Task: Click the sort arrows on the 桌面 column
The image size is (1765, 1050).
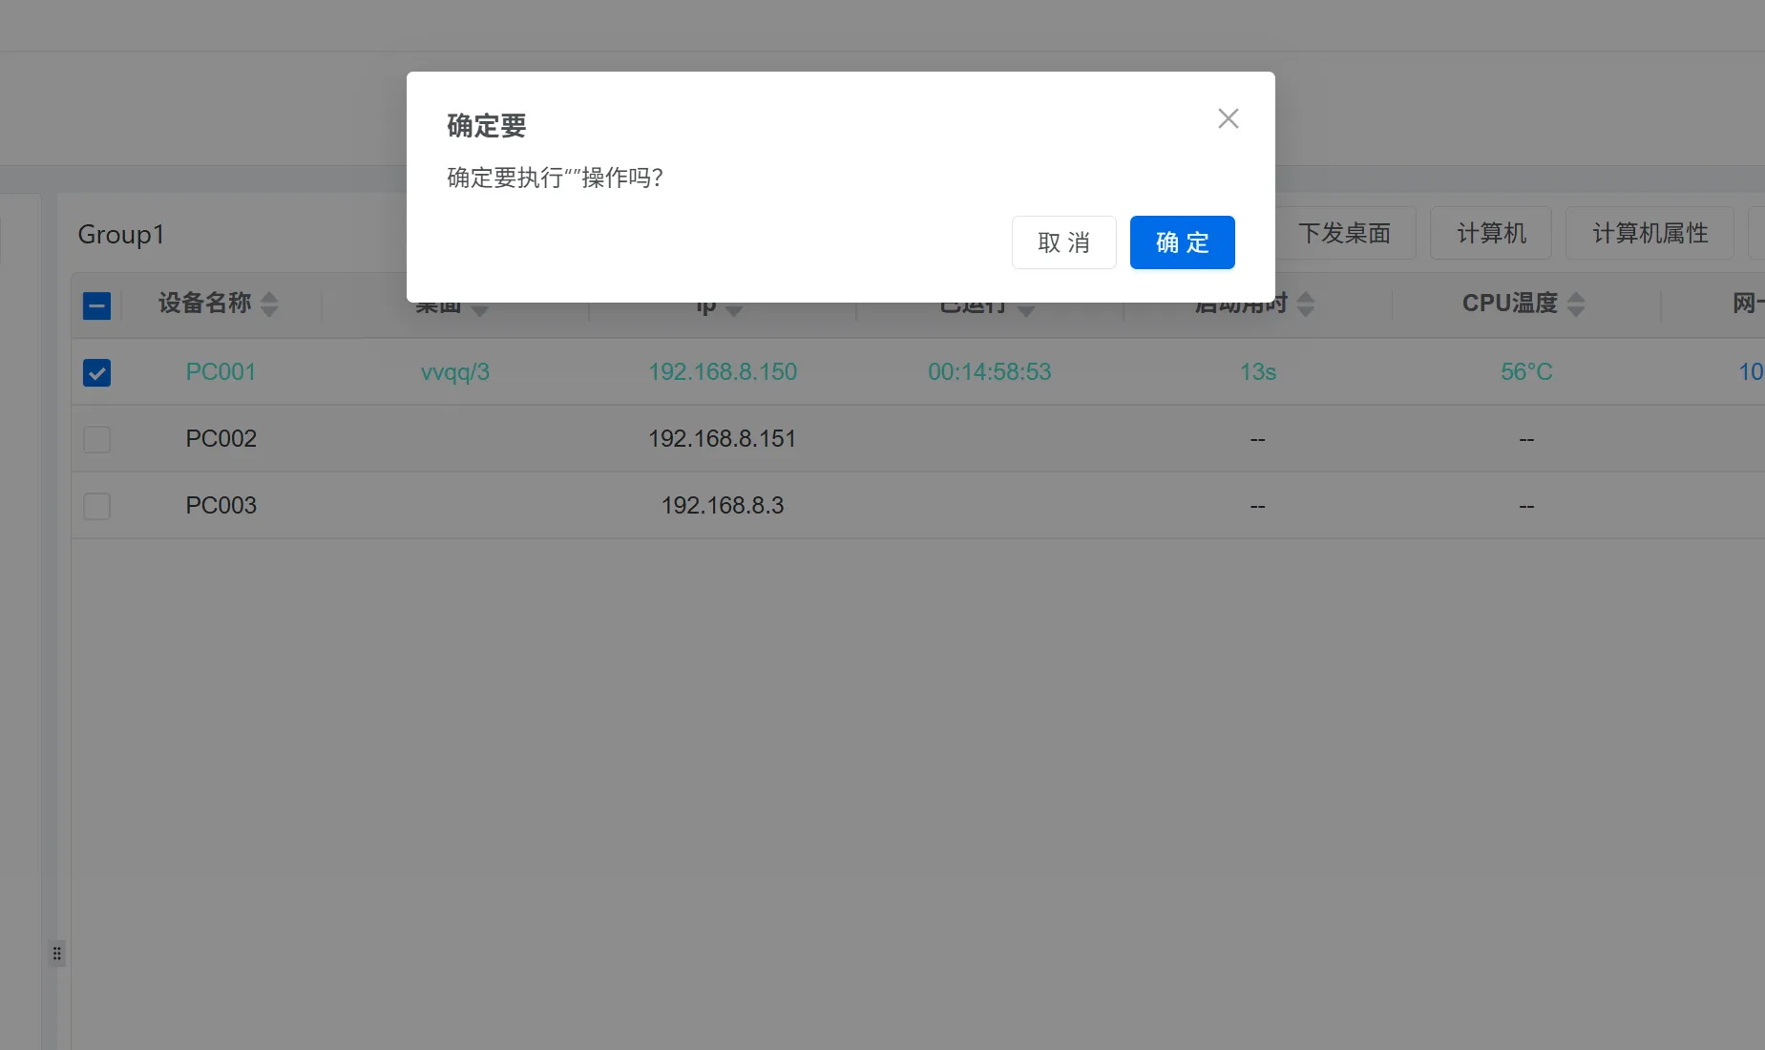Action: coord(480,307)
